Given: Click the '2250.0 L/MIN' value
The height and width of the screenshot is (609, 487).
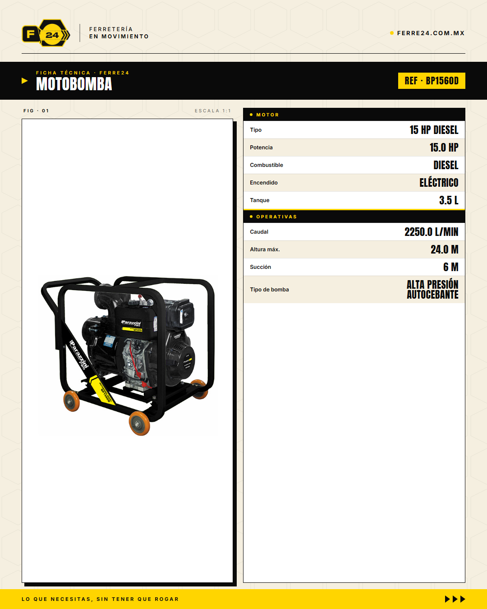Looking at the screenshot, I should pyautogui.click(x=431, y=232).
